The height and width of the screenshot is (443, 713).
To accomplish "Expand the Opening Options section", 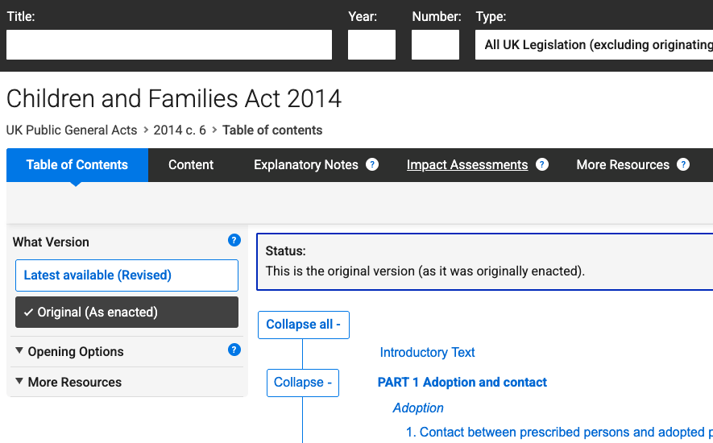I will pyautogui.click(x=76, y=352).
